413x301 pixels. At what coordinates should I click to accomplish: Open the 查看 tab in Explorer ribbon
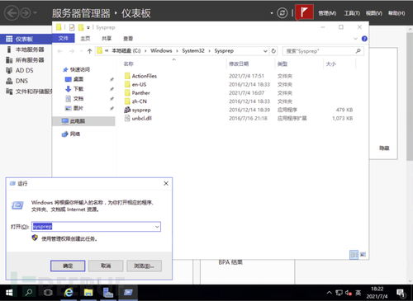128,39
